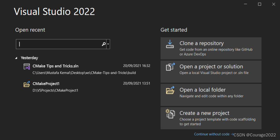Viewport: 280px width, 140px height.
Task: Close the Visual Studio start window
Action: [x=274, y=4]
